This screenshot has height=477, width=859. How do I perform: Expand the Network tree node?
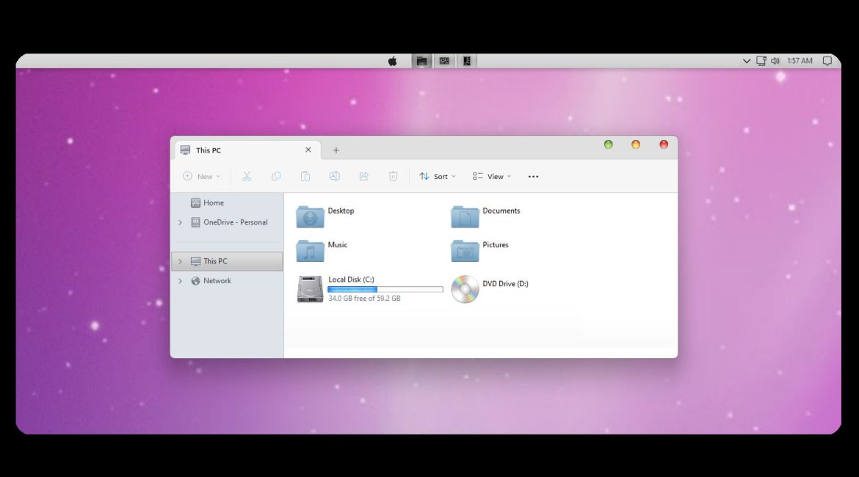point(180,281)
